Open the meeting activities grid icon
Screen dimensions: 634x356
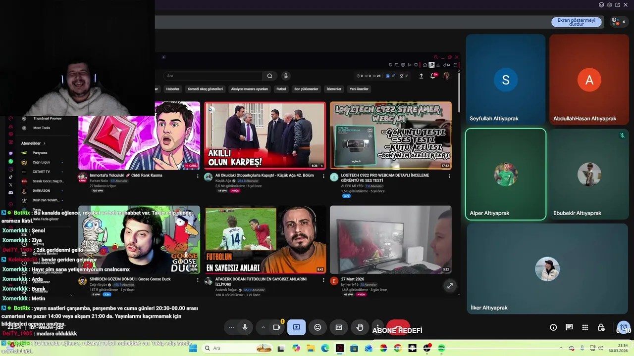[585, 327]
